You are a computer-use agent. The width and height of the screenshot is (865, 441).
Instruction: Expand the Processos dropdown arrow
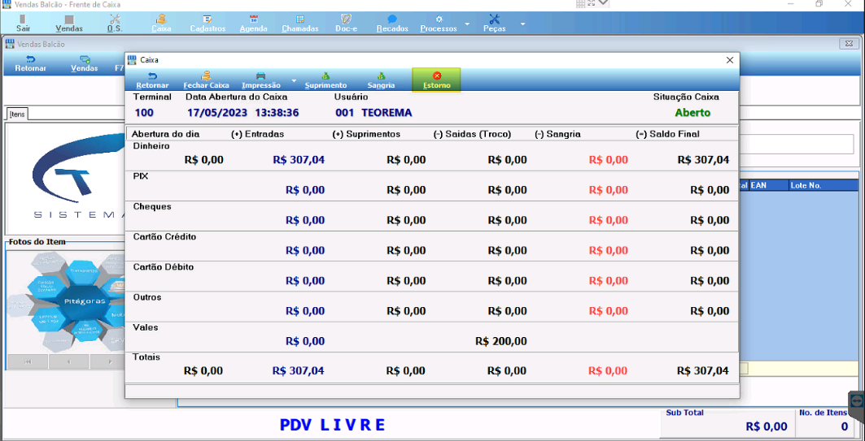[467, 24]
